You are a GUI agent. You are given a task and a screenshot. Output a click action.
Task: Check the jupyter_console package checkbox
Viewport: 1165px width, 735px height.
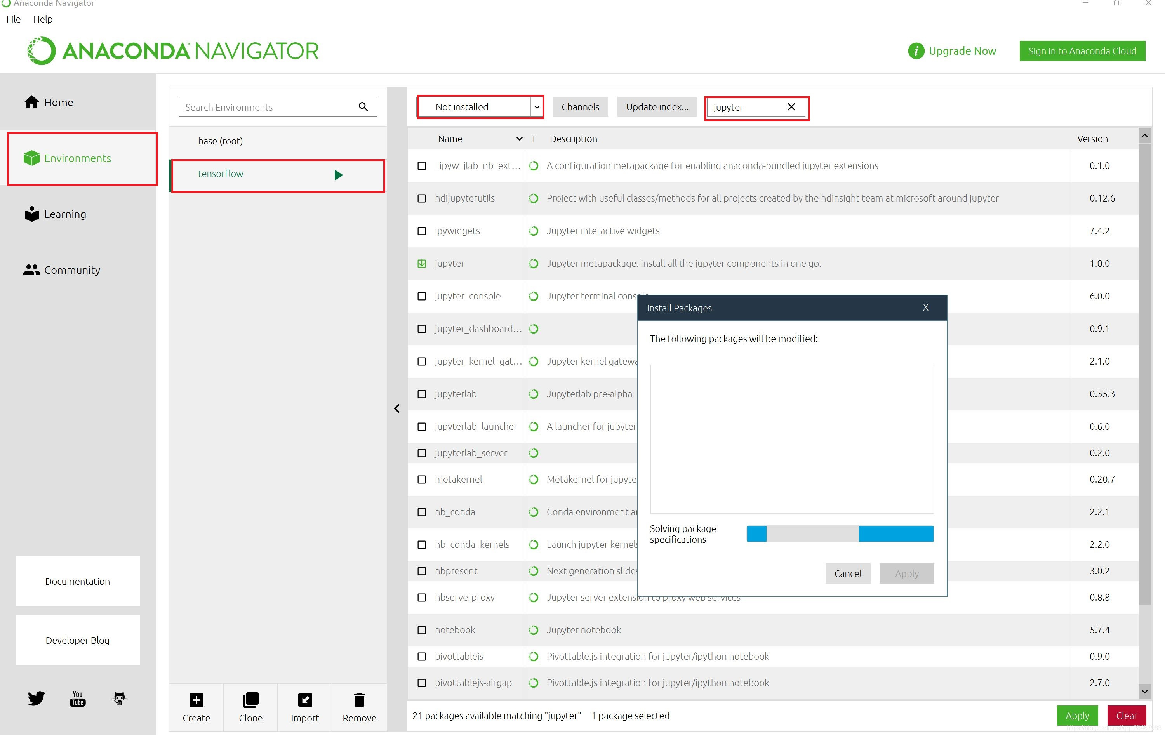(x=422, y=296)
